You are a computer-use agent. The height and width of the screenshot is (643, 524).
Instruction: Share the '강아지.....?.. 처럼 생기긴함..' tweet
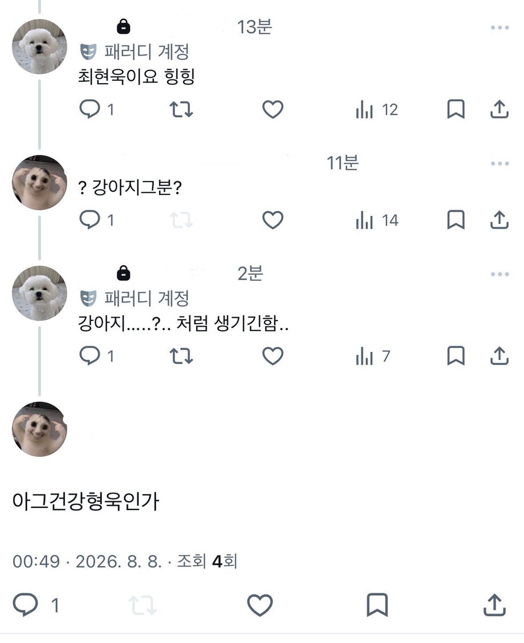coord(499,356)
